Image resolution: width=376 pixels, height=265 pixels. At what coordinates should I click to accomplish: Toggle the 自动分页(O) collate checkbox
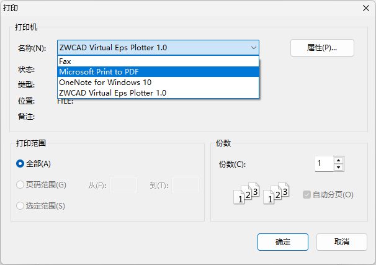[x=307, y=195]
